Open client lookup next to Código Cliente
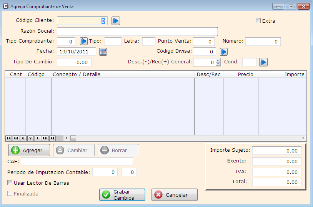The width and height of the screenshot is (313, 207). click(x=116, y=21)
